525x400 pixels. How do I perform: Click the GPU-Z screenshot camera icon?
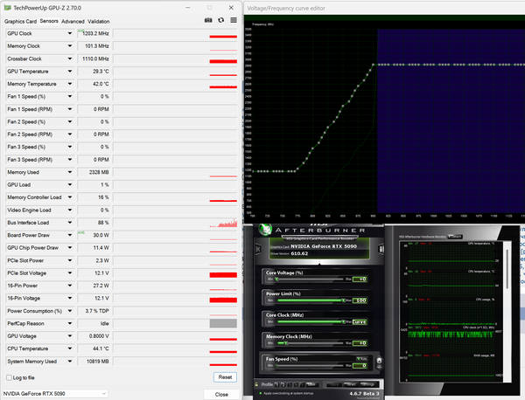(208, 20)
